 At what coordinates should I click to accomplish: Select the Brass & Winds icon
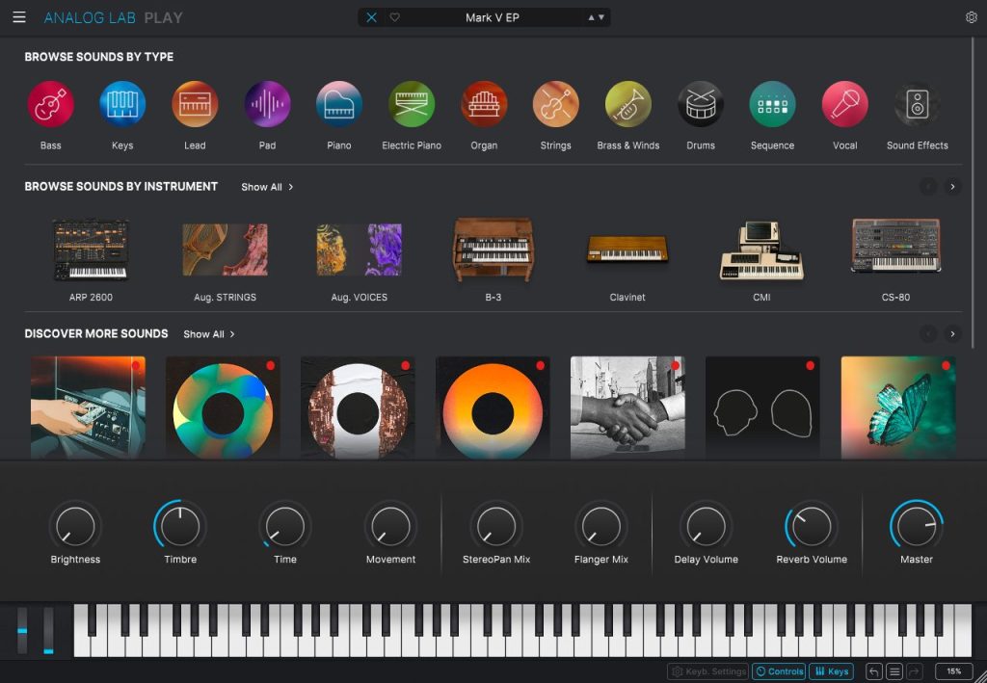point(628,104)
